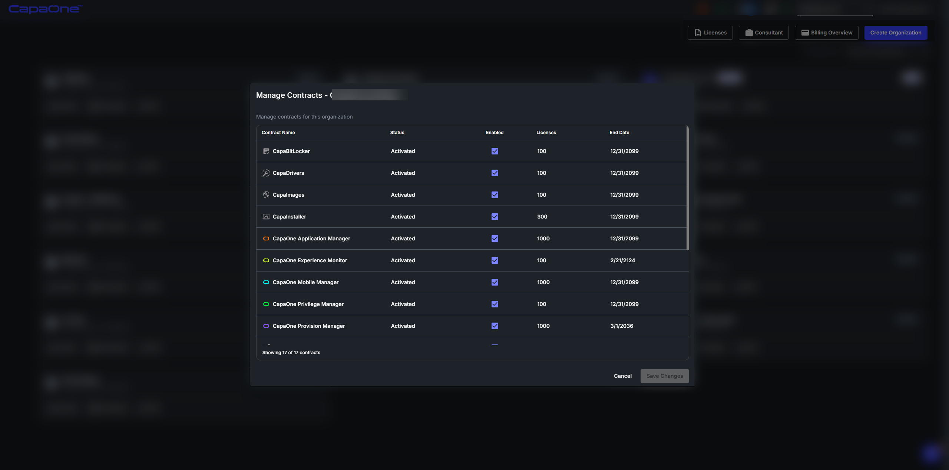Viewport: 949px width, 470px height.
Task: Click the CapaDrivers wrench icon
Action: tap(266, 173)
